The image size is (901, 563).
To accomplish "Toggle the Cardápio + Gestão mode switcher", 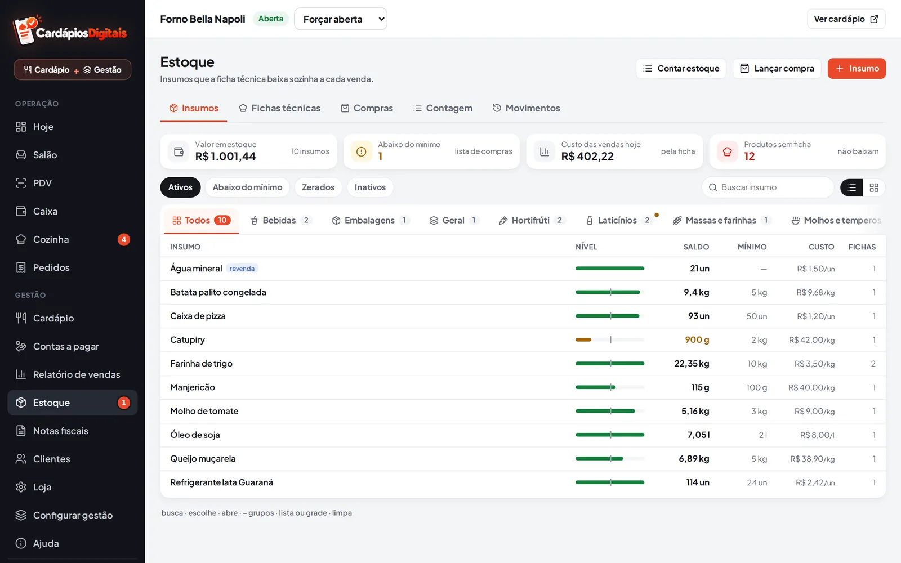I will [73, 70].
